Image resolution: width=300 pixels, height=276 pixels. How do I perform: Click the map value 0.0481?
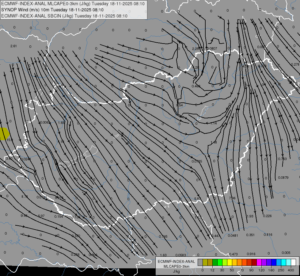[233, 236]
